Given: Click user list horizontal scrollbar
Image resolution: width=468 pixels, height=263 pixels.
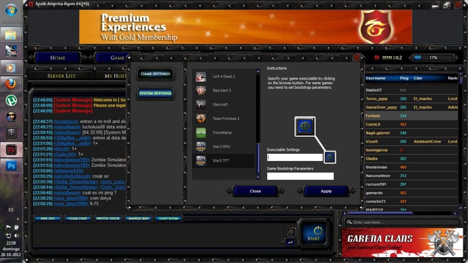Looking at the screenshot, I should [381, 213].
